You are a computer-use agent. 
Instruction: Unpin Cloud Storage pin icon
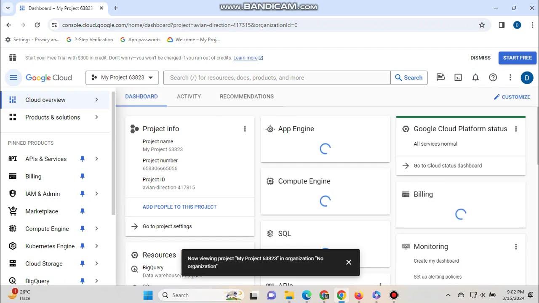(x=82, y=263)
